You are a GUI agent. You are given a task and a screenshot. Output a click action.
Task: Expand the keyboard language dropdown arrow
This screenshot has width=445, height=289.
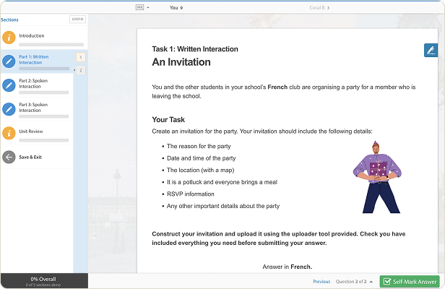(148, 7)
